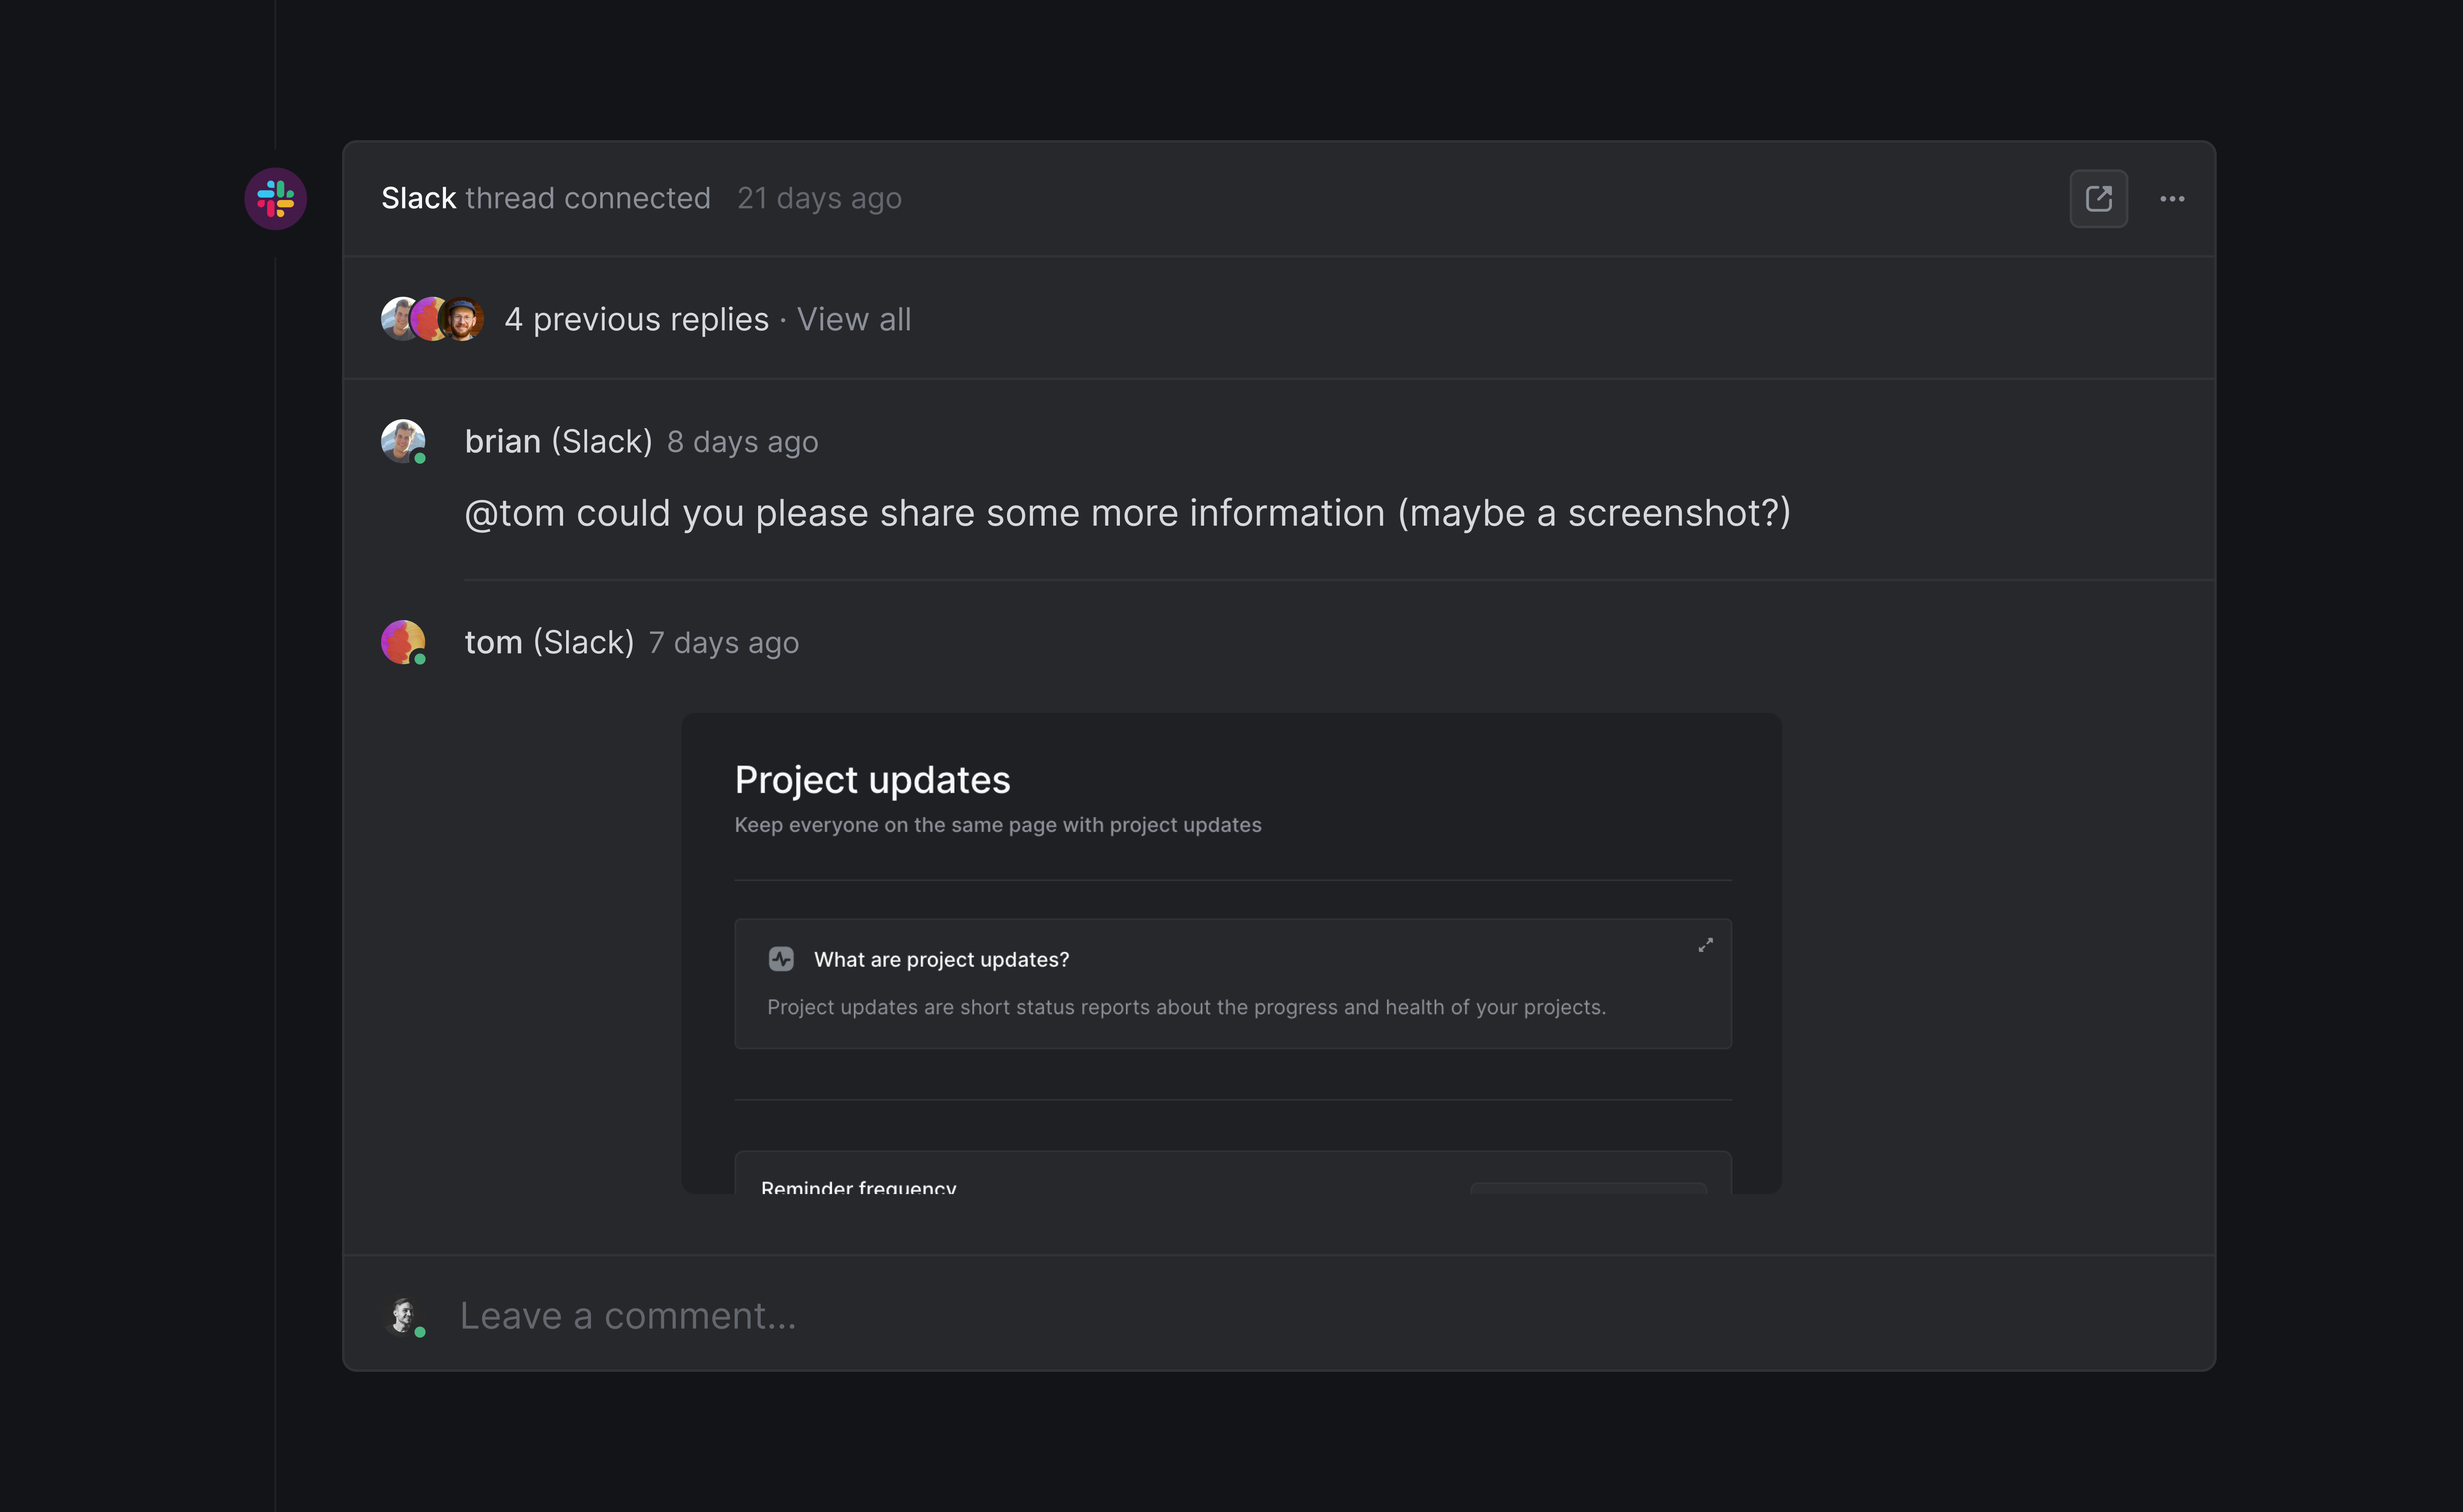
Task: Click the Leave a comment field
Action: coord(628,1315)
